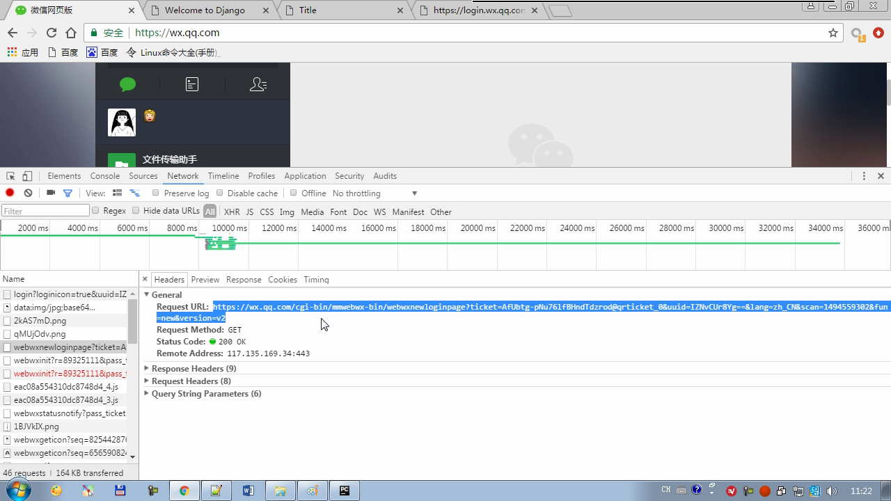This screenshot has height=501, width=891.
Task: Open file explorer from the taskbar
Action: coord(281,491)
